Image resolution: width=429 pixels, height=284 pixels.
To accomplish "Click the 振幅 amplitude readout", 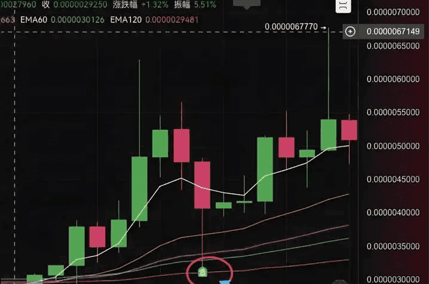I will [x=195, y=5].
